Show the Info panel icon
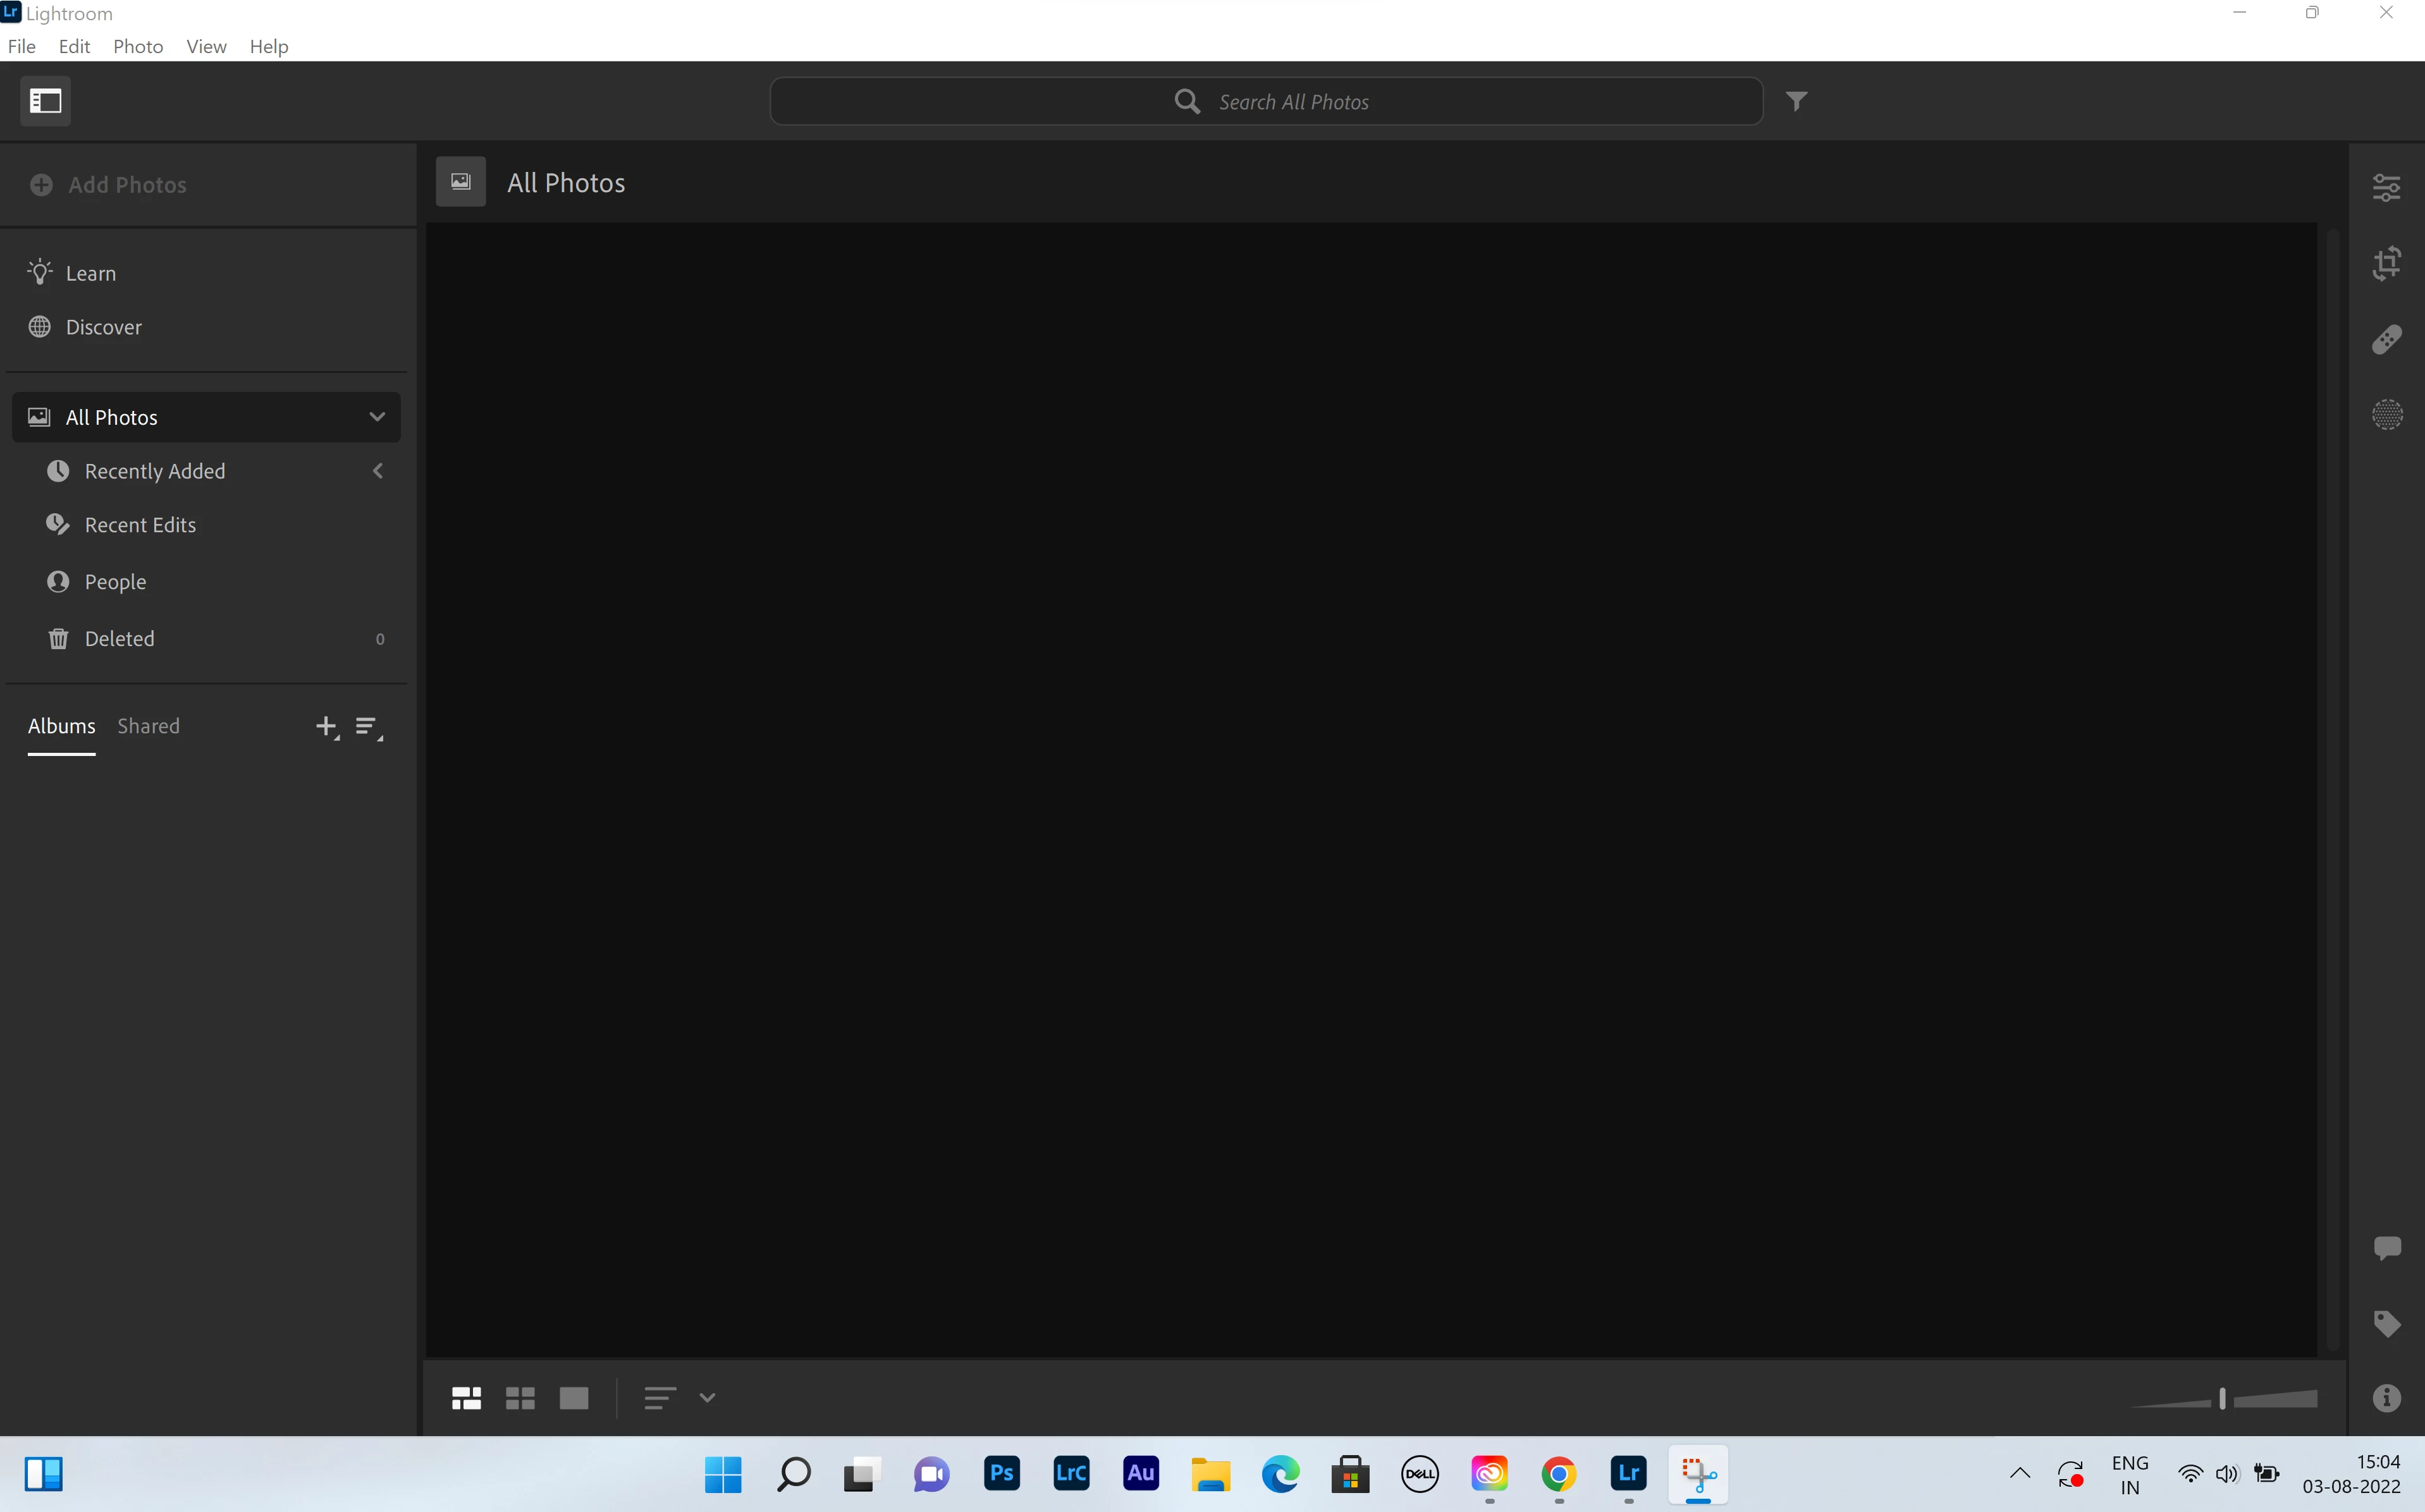Viewport: 2425px width, 1512px height. point(2386,1397)
